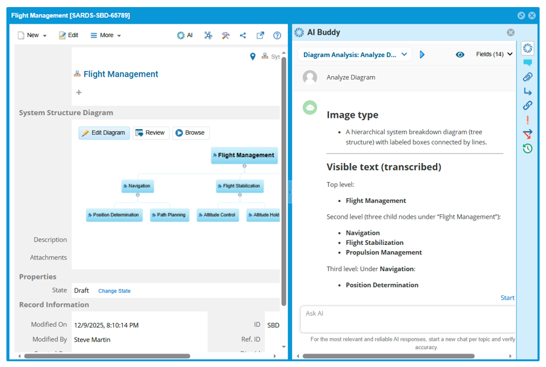Close the AI Buddy panel
The height and width of the screenshot is (367, 546).
point(511,33)
